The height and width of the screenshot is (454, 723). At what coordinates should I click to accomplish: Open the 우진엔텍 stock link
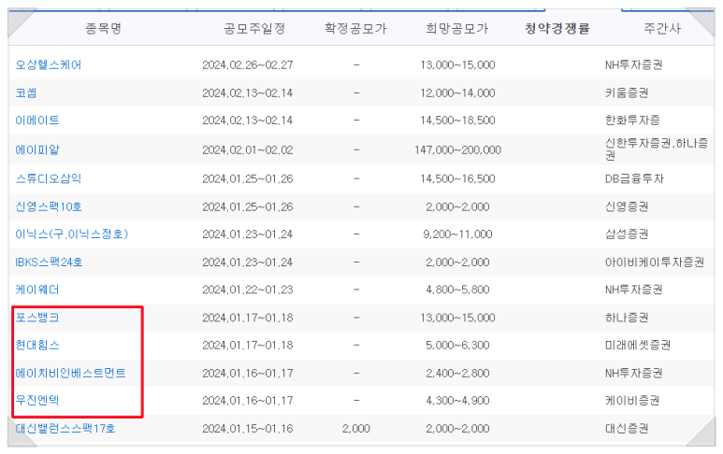tap(37, 400)
